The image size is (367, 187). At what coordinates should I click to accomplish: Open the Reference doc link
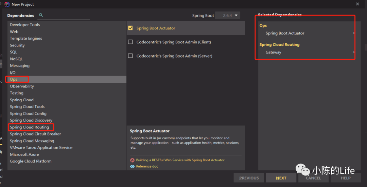click(147, 166)
